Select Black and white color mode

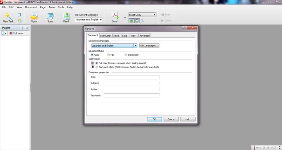(97, 67)
